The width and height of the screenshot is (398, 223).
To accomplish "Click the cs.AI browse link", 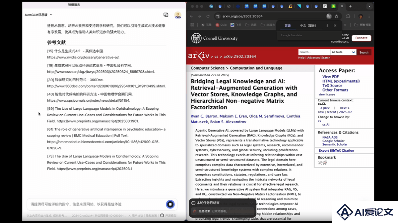I will (x=326, y=125).
